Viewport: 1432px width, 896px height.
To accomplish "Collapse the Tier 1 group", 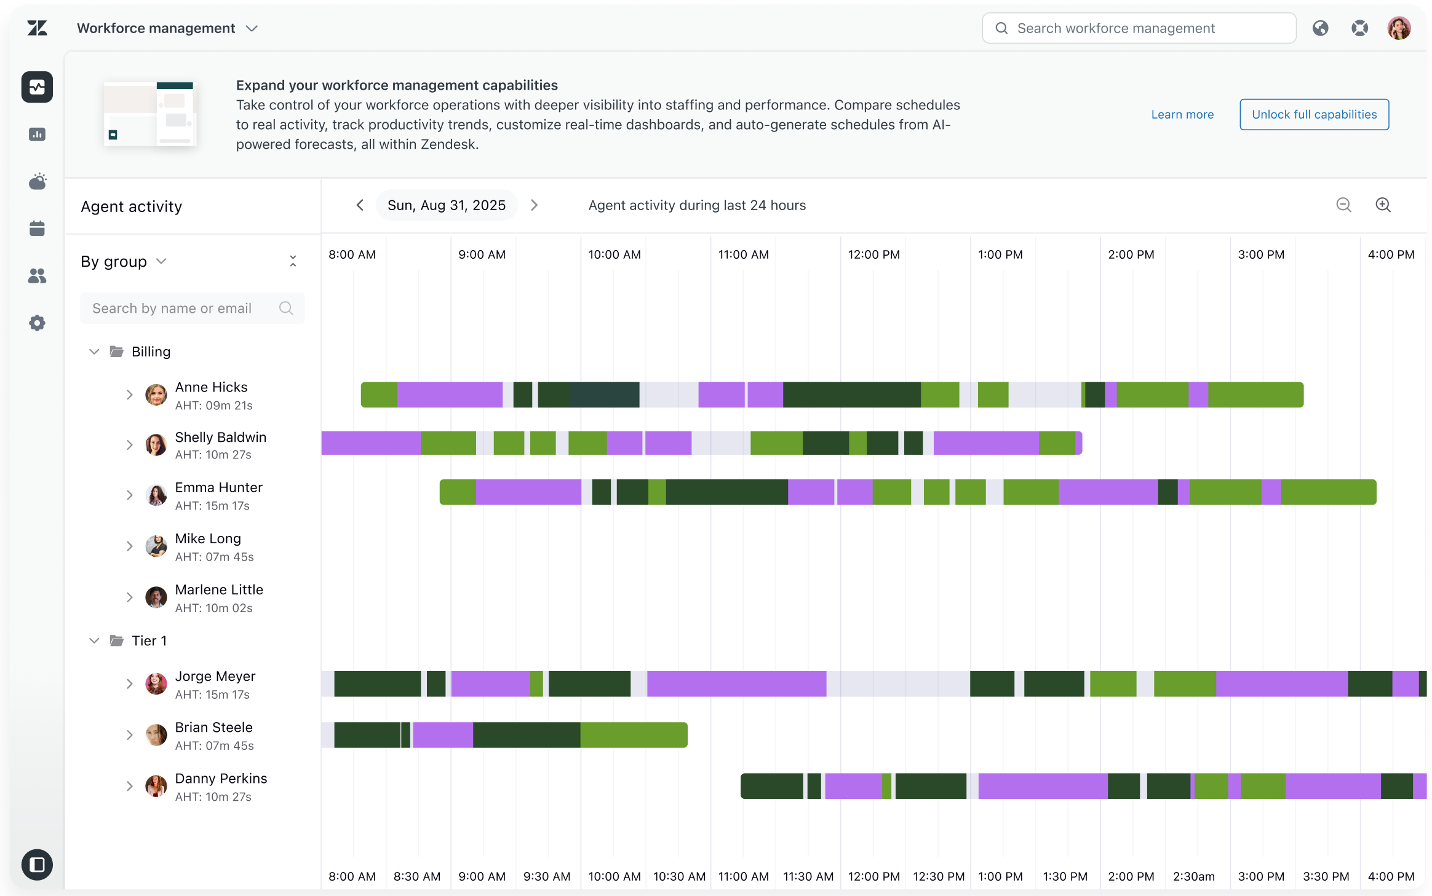I will (94, 640).
